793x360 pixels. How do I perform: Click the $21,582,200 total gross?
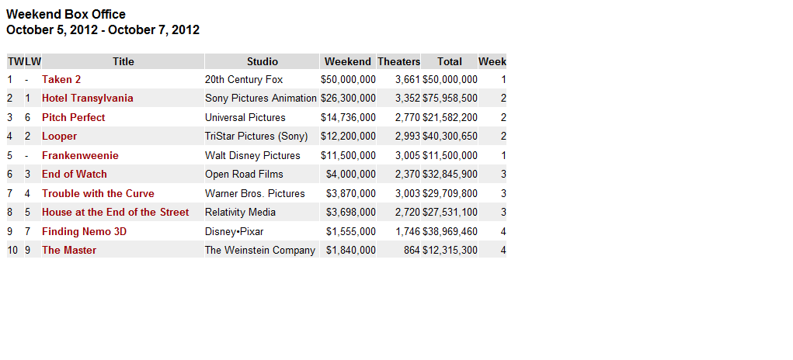point(450,117)
